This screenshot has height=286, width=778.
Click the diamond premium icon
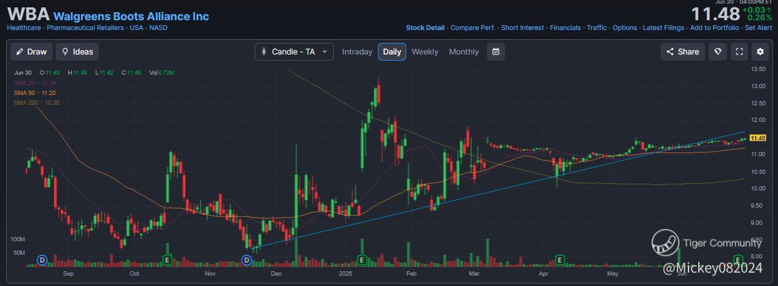(x=718, y=51)
